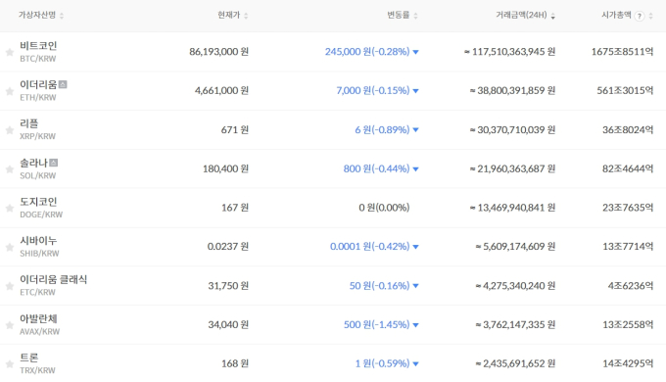The width and height of the screenshot is (666, 382).
Task: Select the SHIB/KRW pair label
Action: [x=39, y=254]
